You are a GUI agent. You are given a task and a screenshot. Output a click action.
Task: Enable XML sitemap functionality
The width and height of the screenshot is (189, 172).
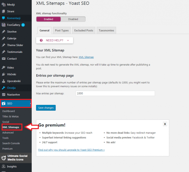click(49, 19)
